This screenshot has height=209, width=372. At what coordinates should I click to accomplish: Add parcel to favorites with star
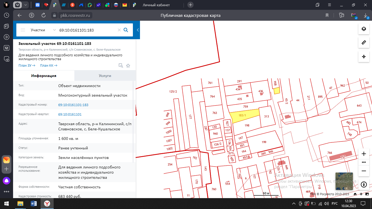coord(128,66)
